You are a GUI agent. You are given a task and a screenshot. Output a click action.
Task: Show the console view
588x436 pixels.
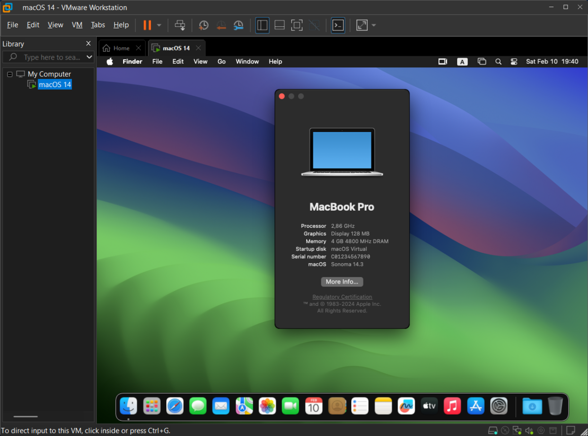point(338,25)
